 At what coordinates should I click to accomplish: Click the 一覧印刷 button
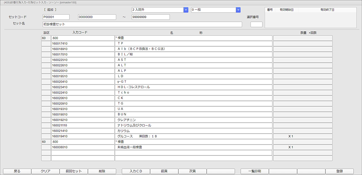254,171
